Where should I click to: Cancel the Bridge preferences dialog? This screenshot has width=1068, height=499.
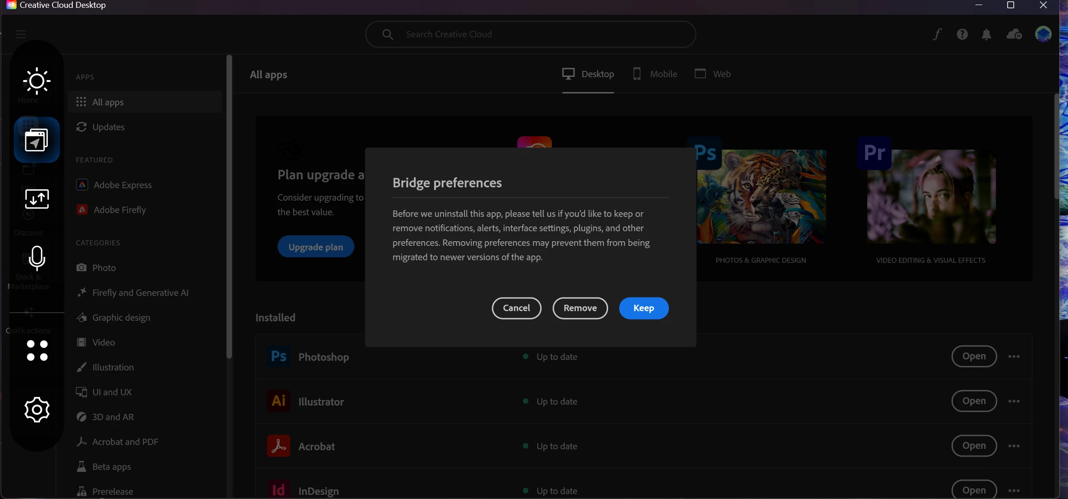point(517,308)
